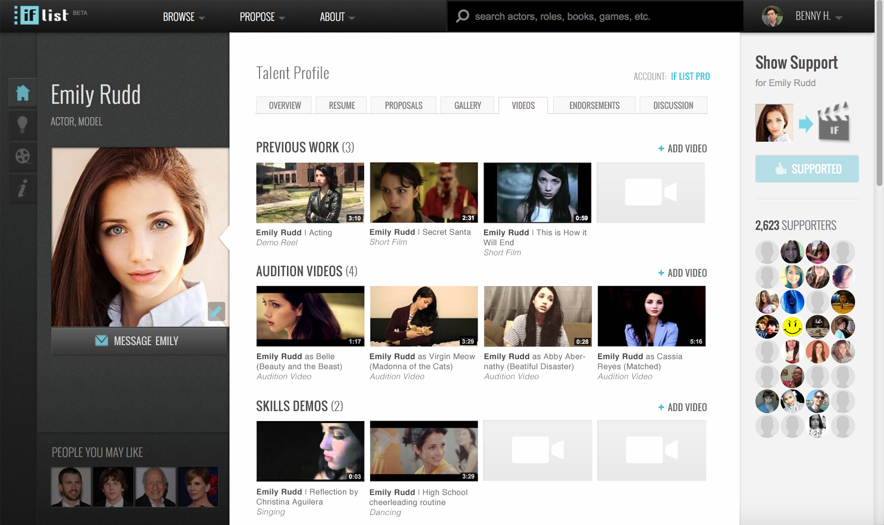This screenshot has width=884, height=525.
Task: Expand the Browse dropdown menu
Action: (x=183, y=17)
